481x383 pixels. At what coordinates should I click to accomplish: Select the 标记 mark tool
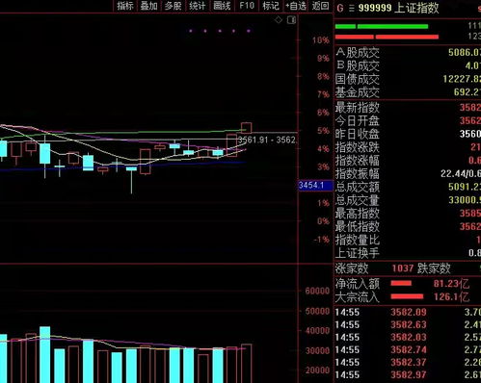(x=271, y=6)
